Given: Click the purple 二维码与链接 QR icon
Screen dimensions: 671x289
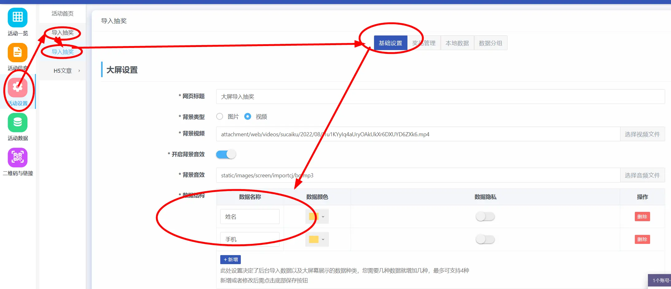Looking at the screenshot, I should pos(17,157).
